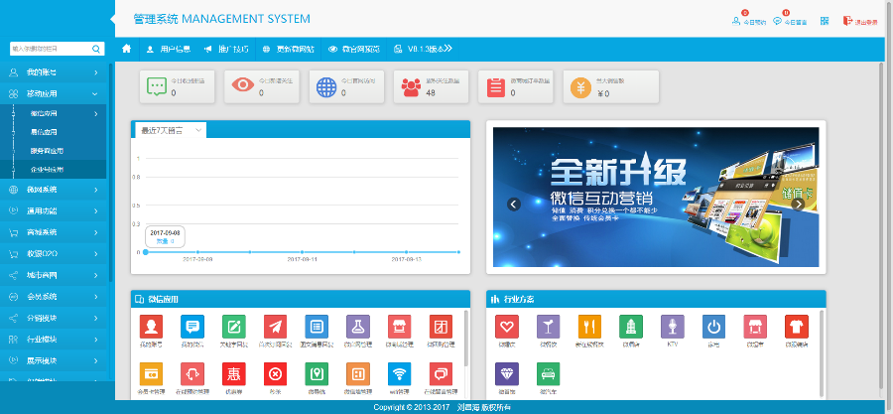Open the blue wifi management icon
This screenshot has width=893, height=414.
point(400,374)
